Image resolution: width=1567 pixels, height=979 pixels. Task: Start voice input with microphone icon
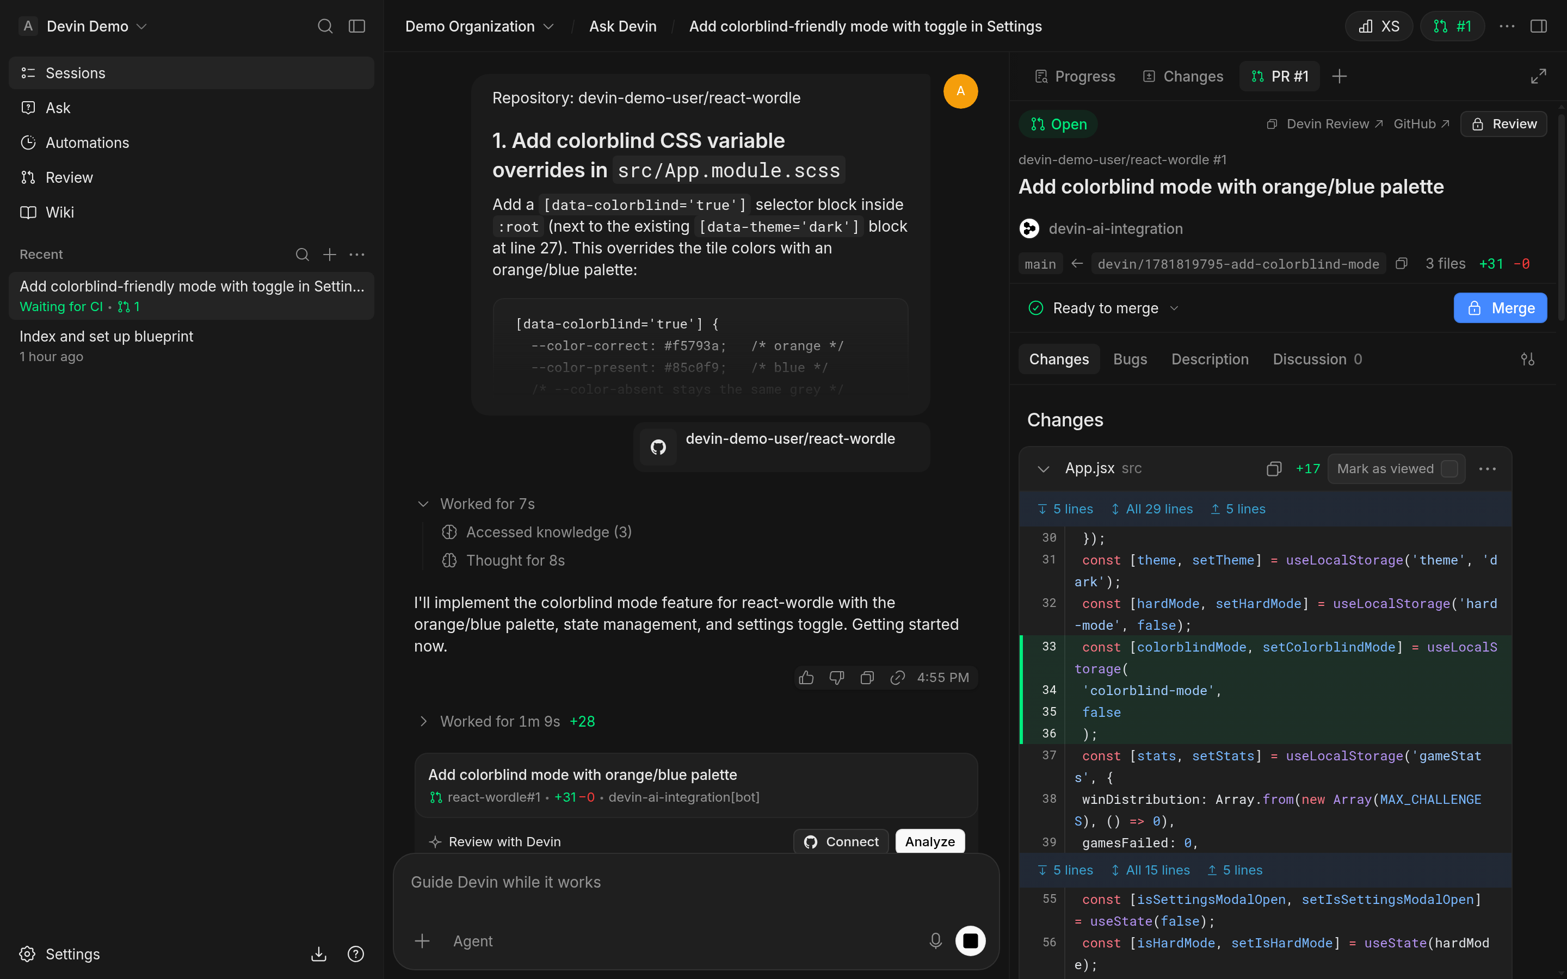click(936, 941)
